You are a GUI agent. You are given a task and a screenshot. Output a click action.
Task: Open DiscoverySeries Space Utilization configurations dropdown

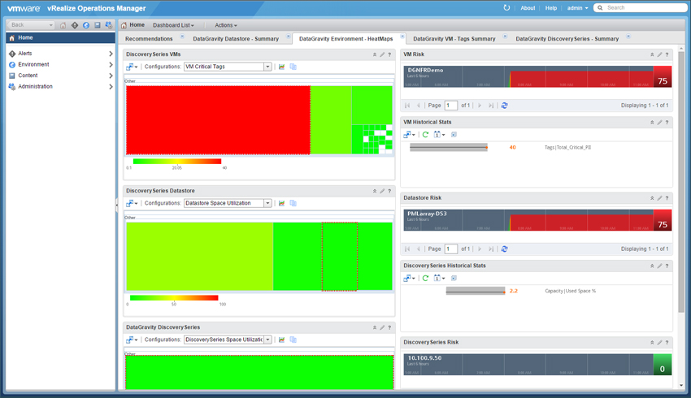[x=267, y=340]
